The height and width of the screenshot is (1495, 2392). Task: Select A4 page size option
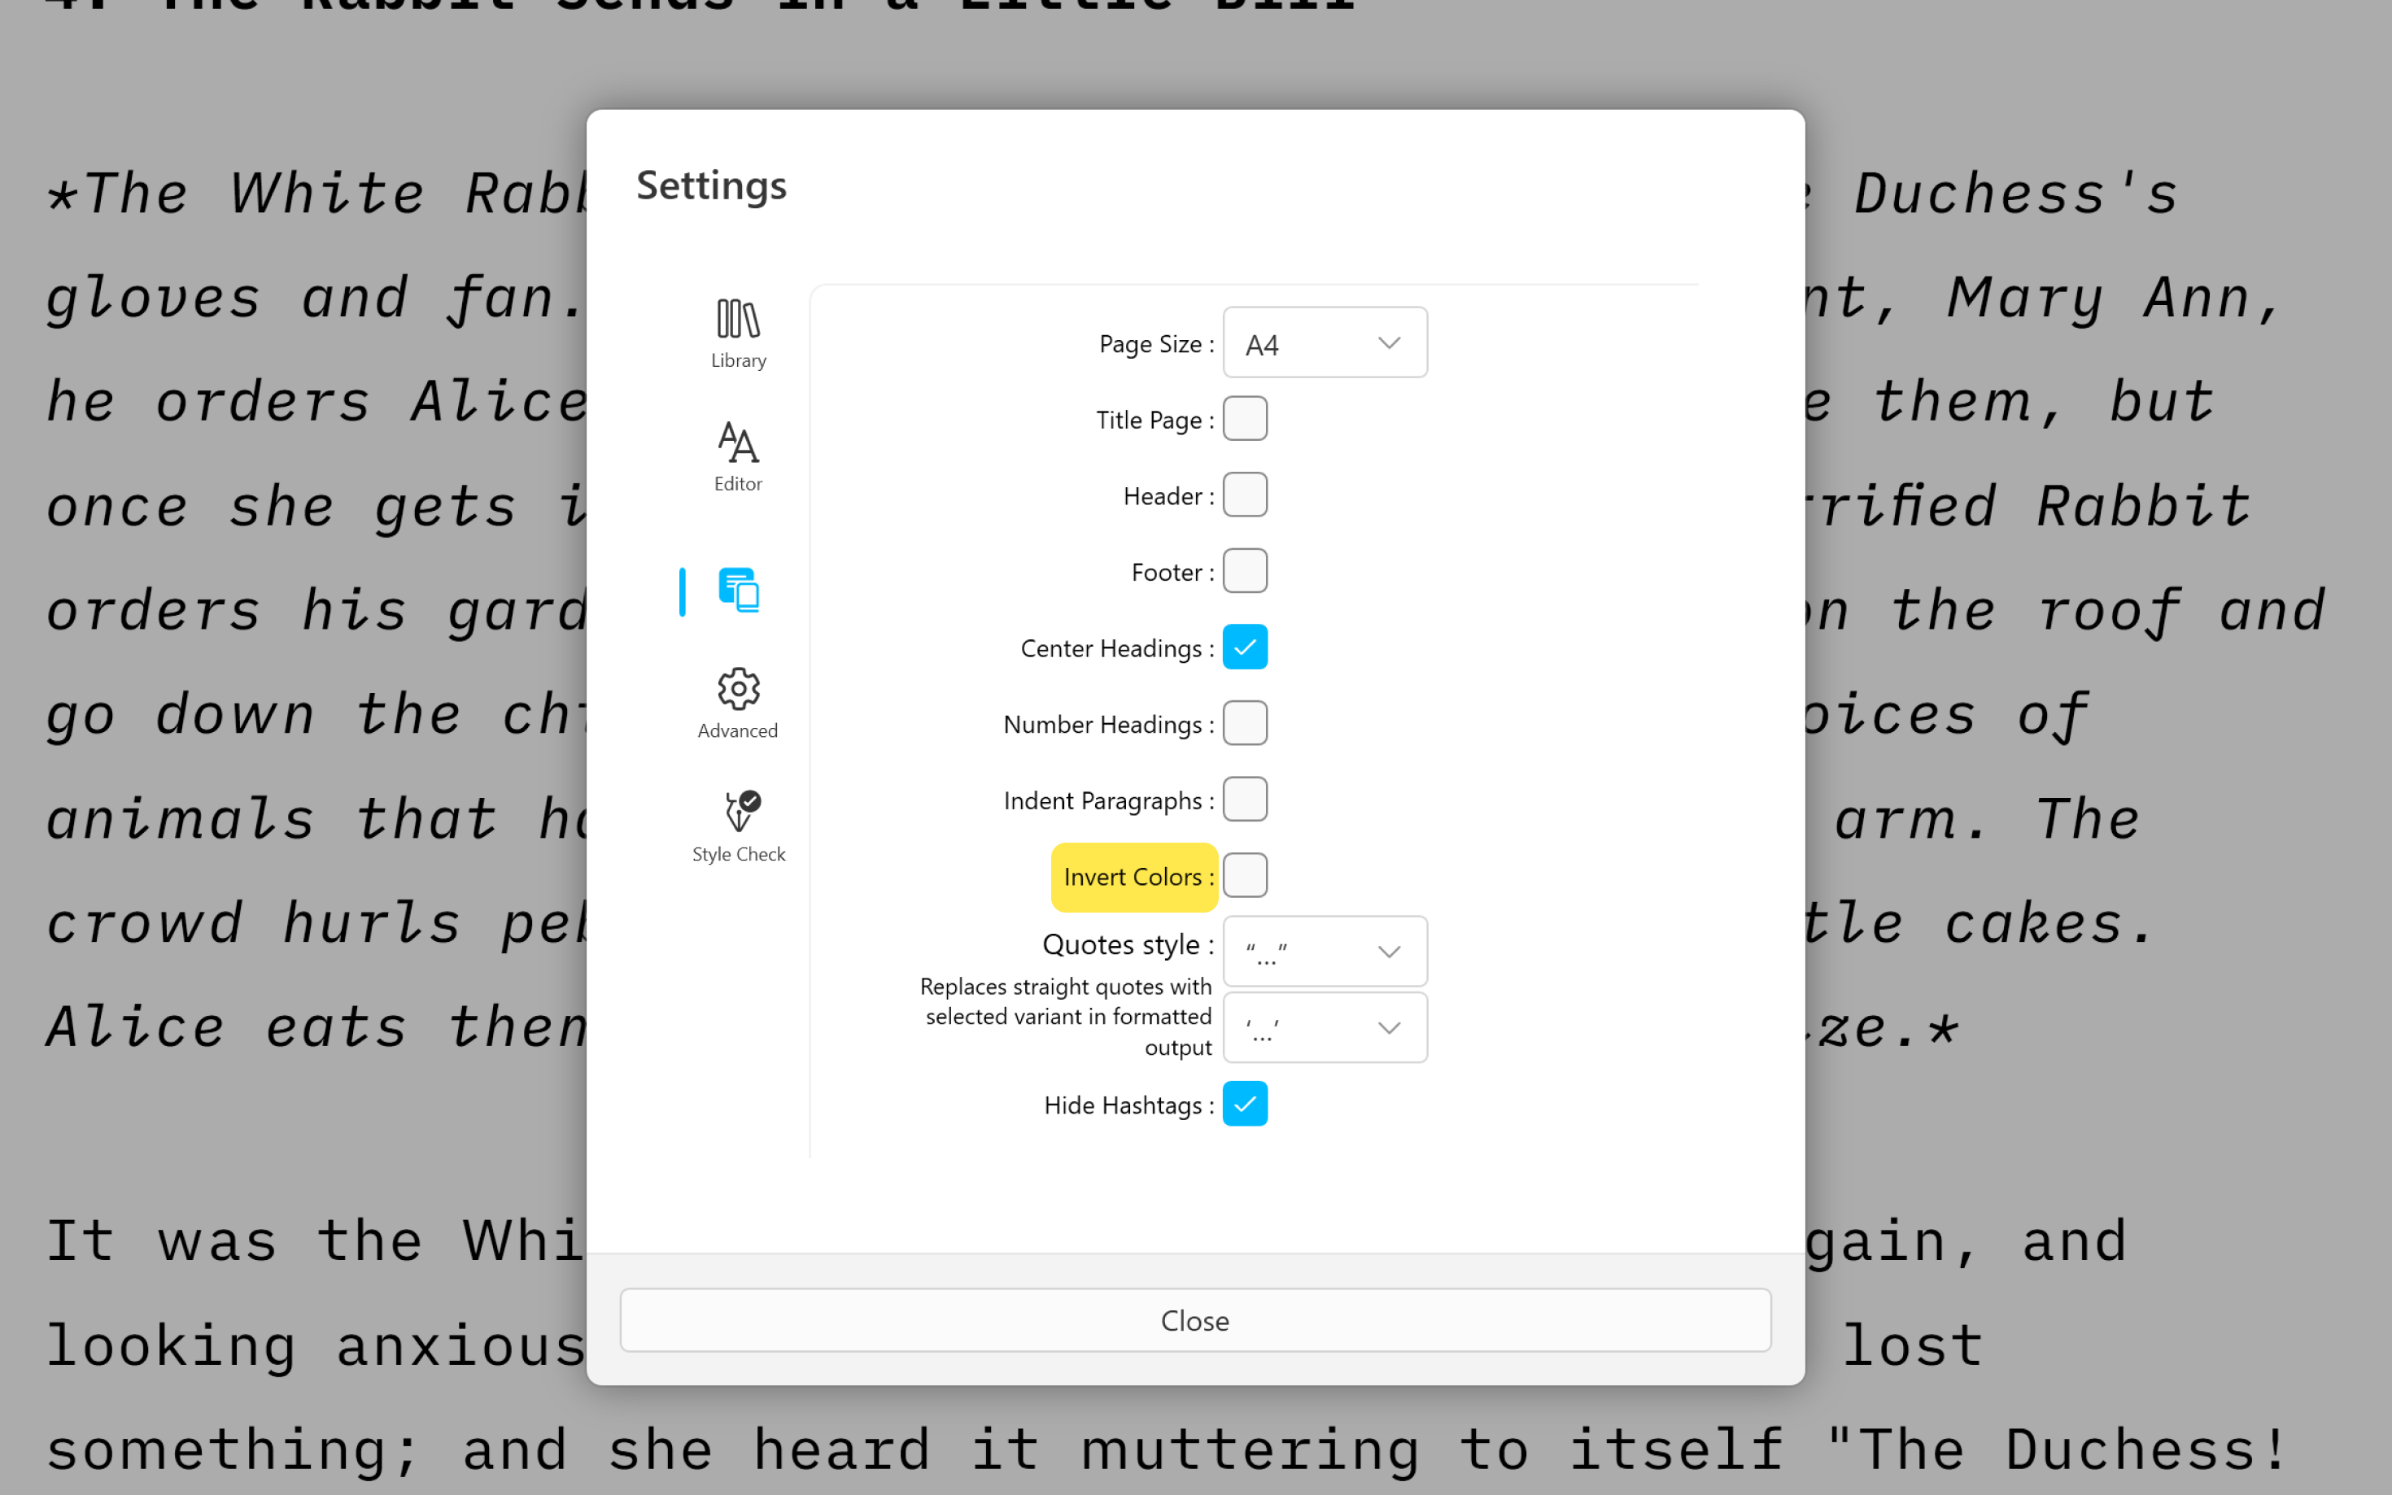click(1325, 341)
